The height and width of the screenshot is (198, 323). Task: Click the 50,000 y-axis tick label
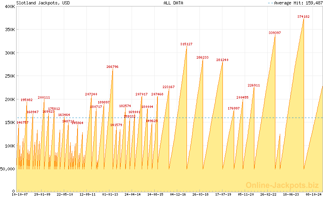7,169
